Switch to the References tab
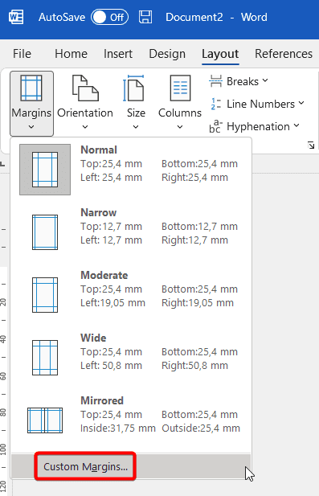 pos(284,54)
